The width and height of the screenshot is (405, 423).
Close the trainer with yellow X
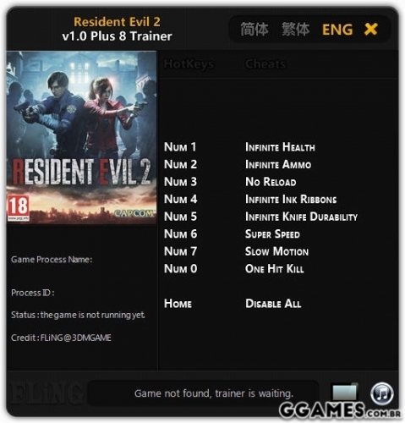point(370,29)
